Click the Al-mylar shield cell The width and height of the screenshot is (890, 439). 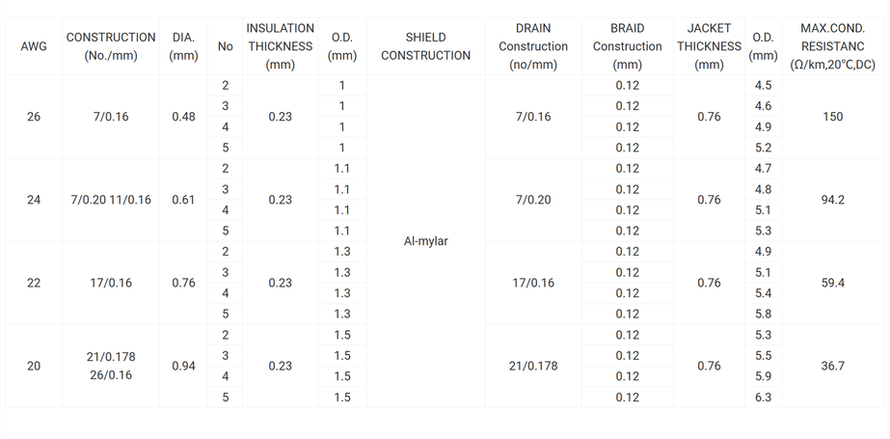click(425, 241)
